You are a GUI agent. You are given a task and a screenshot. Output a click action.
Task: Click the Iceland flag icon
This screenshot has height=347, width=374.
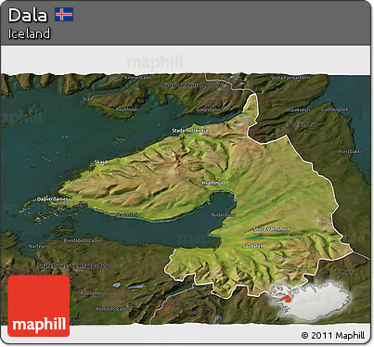(64, 15)
